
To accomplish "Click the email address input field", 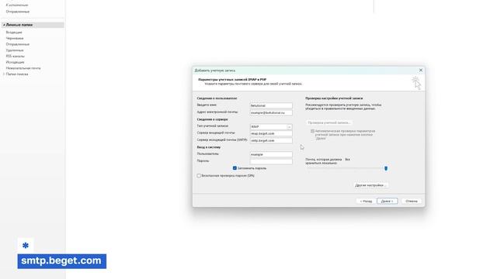I will click(x=271, y=112).
